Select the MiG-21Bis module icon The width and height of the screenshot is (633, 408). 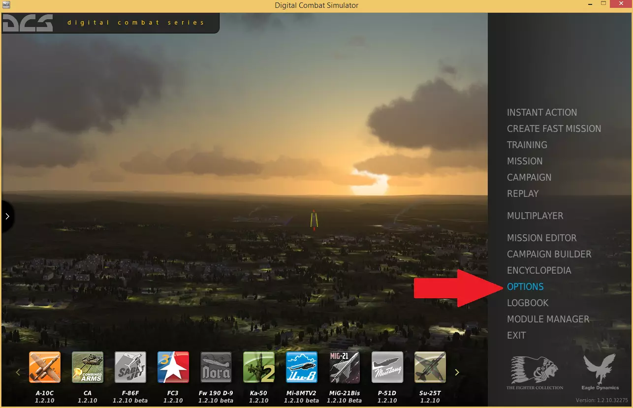pos(345,367)
